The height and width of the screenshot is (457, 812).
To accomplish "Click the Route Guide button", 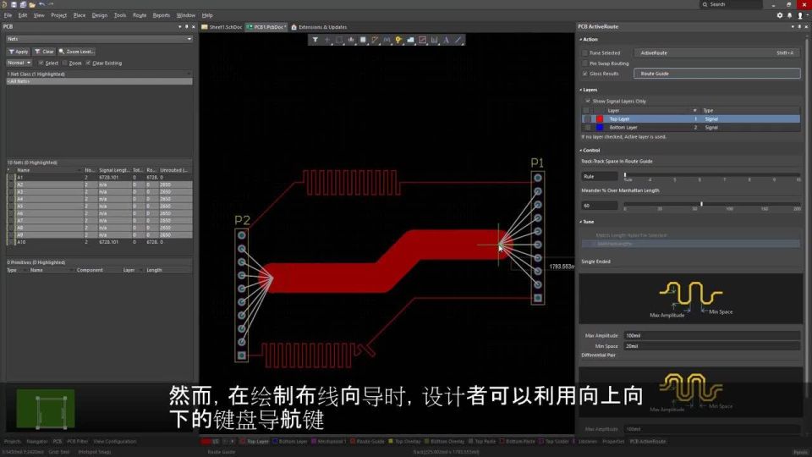I will point(716,74).
